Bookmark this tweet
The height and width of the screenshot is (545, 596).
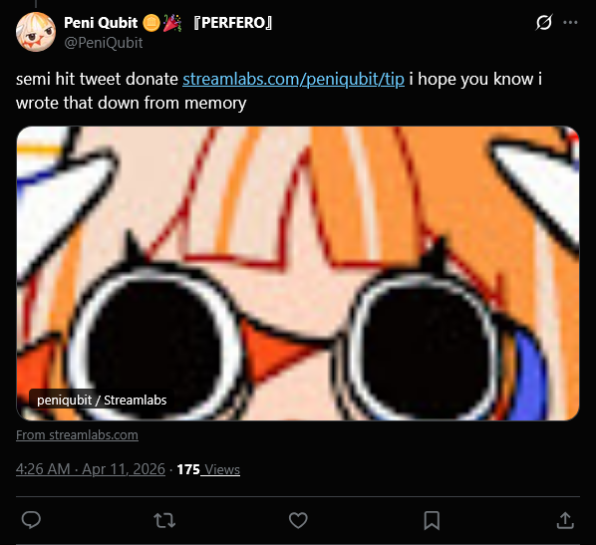[x=432, y=520]
